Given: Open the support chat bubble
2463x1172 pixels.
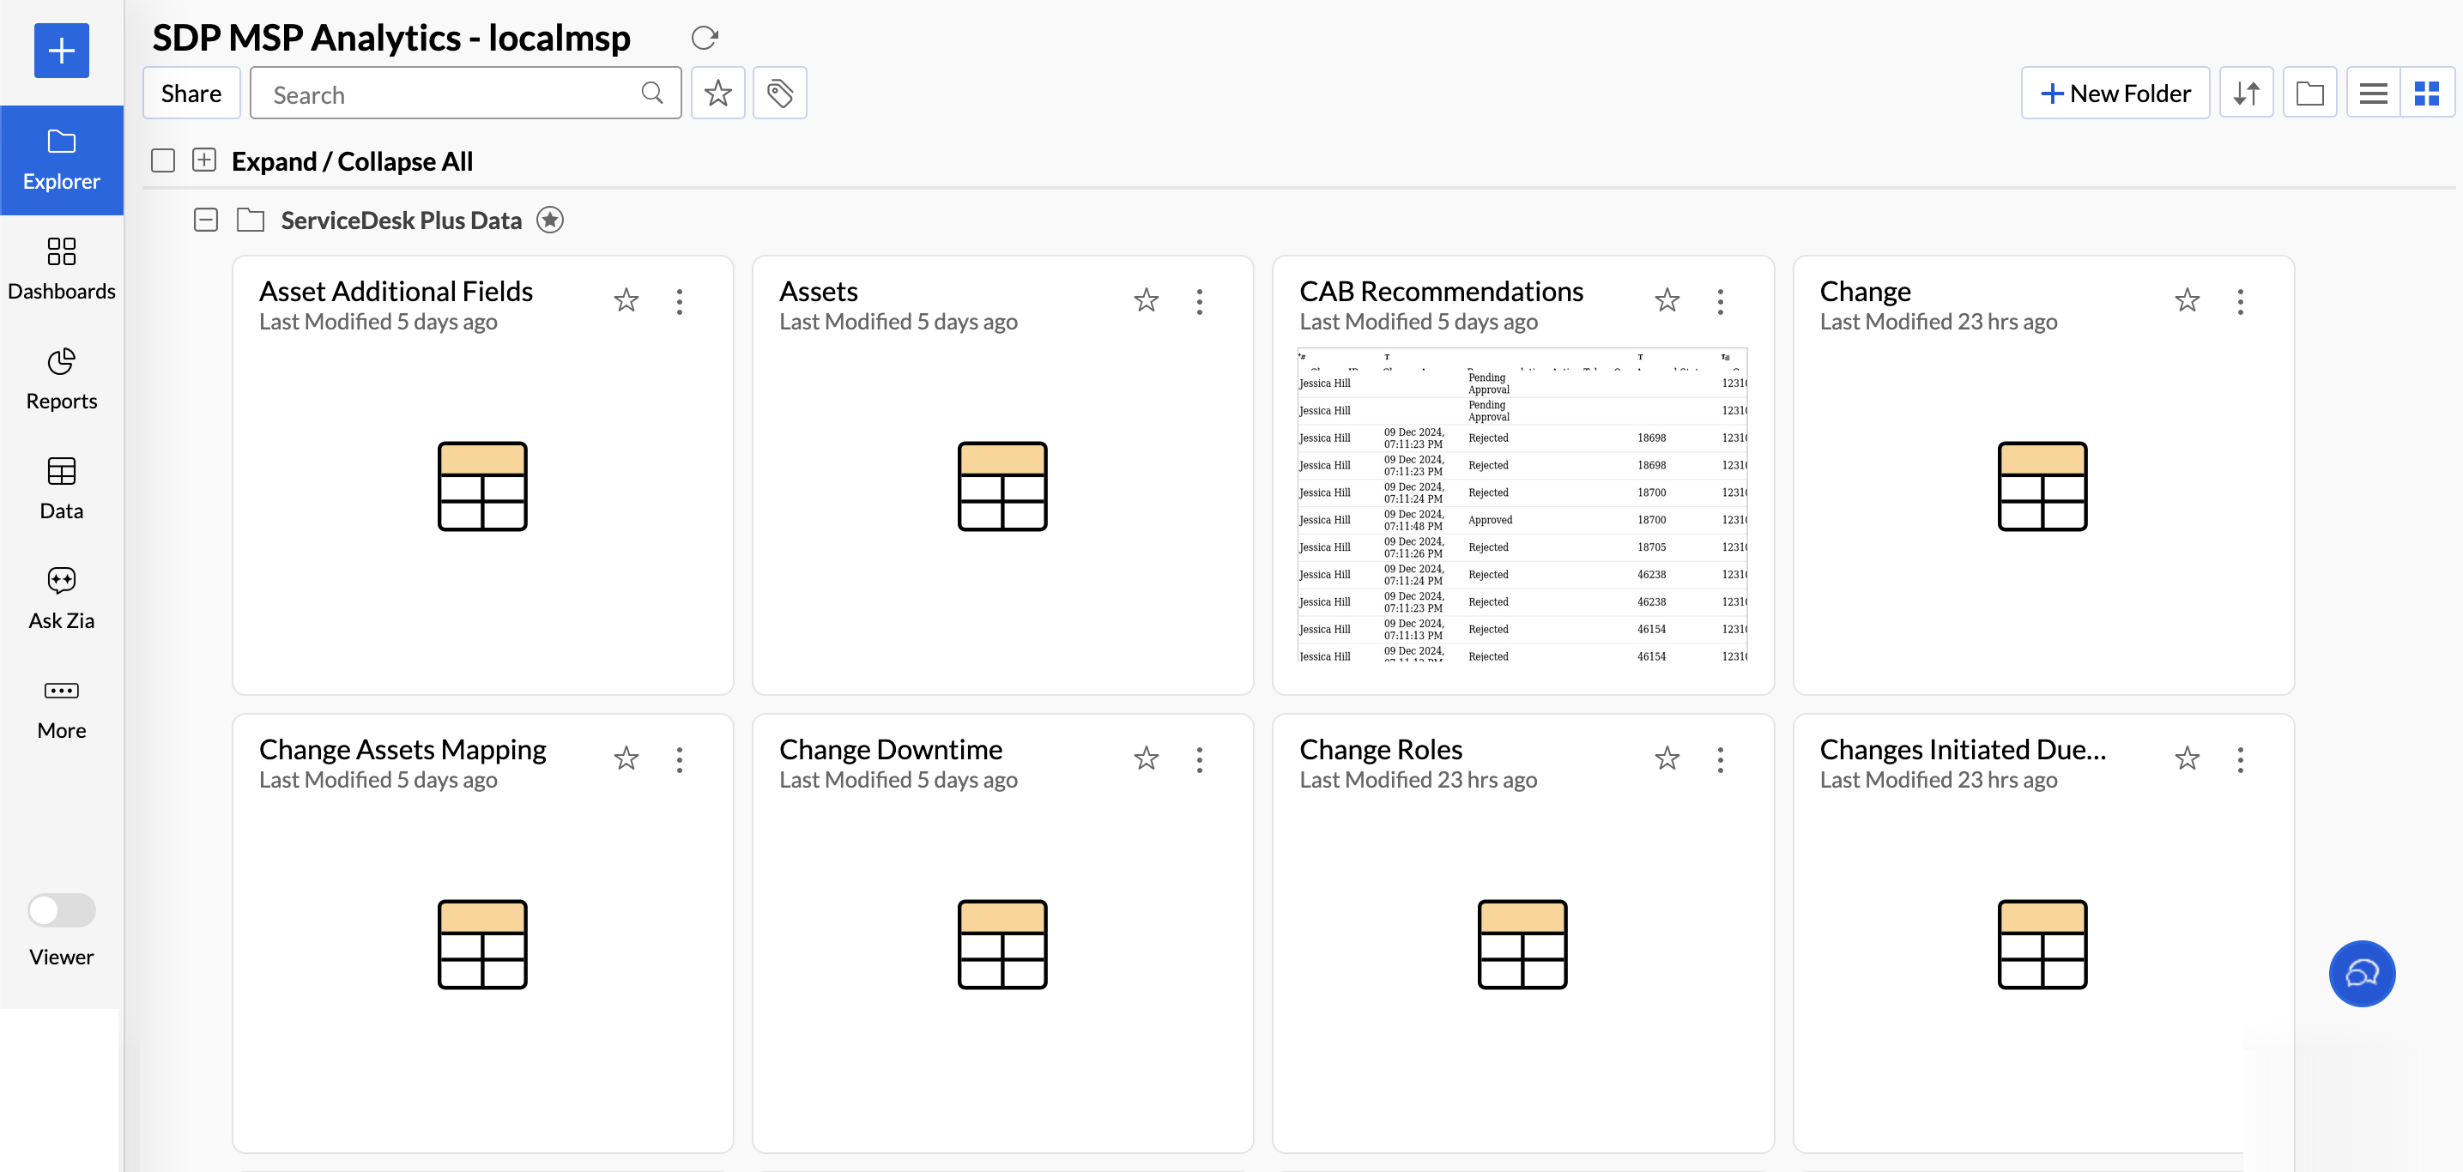Looking at the screenshot, I should click(x=2361, y=973).
